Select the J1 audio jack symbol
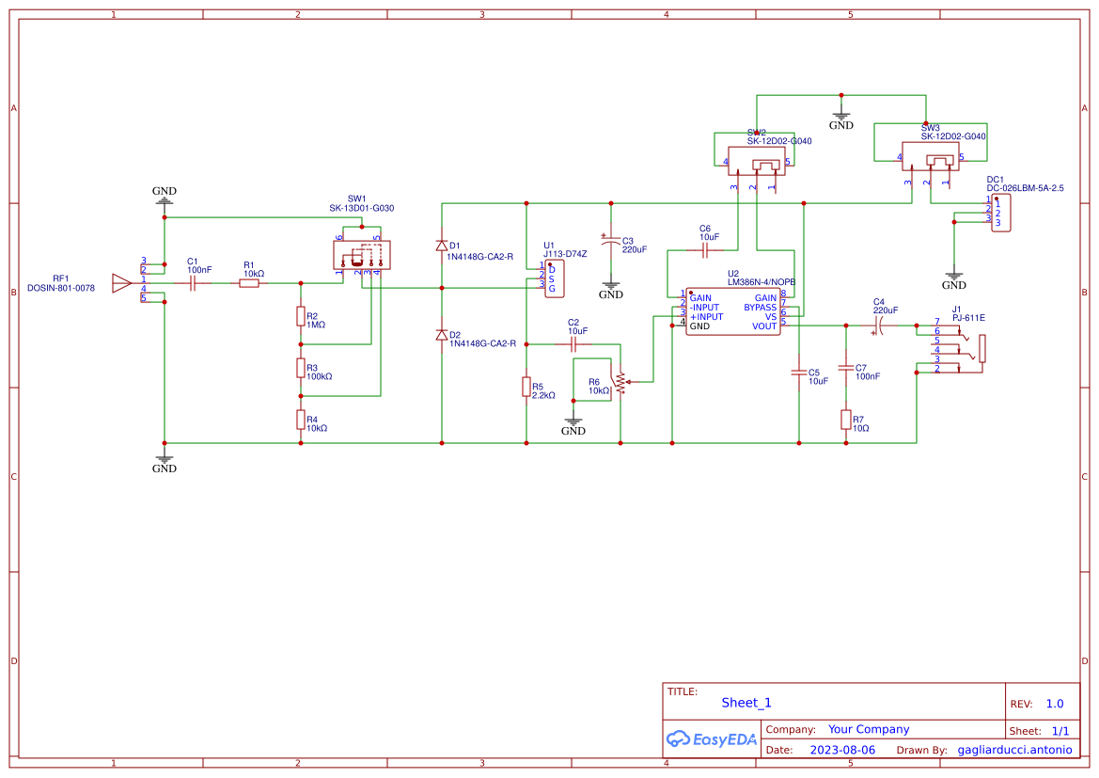 pos(960,349)
